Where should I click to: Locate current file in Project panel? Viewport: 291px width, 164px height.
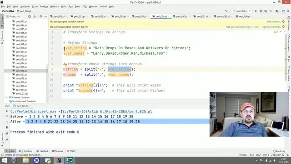[30, 16]
